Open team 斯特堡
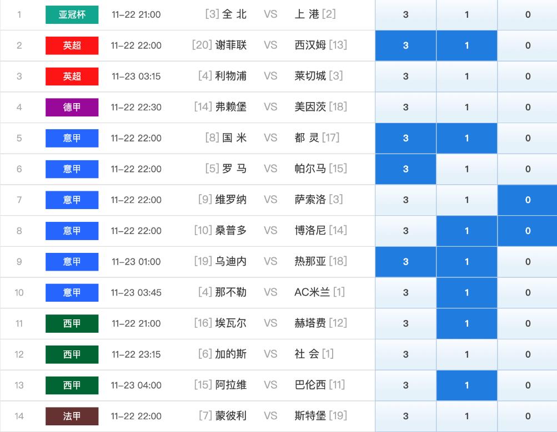Image resolution: width=557 pixels, height=432 pixels. [310, 415]
